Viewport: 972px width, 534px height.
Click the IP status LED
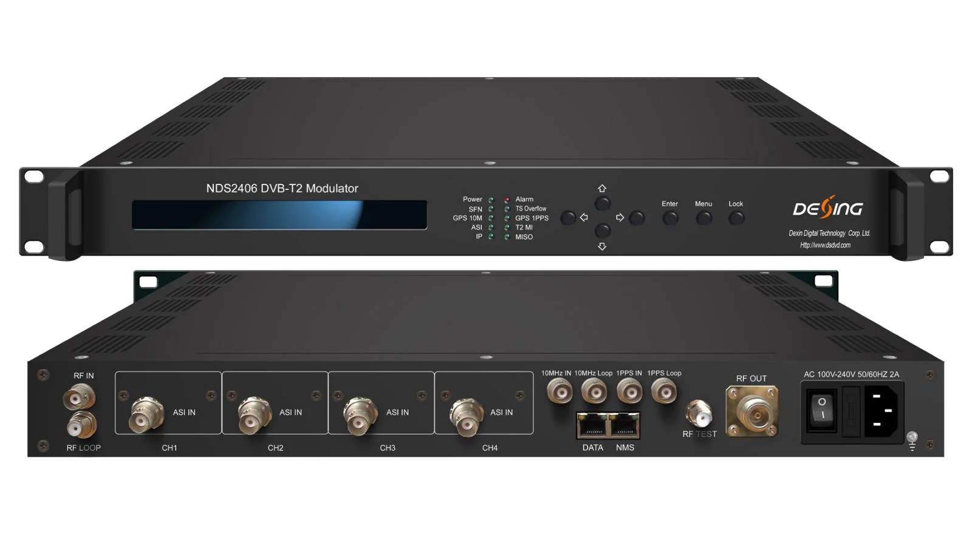pyautogui.click(x=491, y=237)
